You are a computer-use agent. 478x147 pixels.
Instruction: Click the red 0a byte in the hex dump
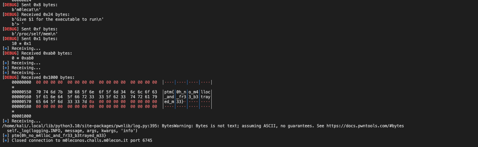tap(92, 102)
